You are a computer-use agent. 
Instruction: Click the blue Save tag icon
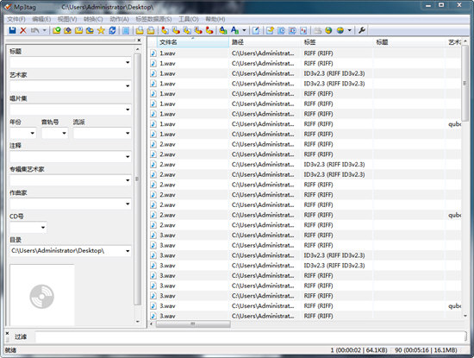[x=12, y=30]
